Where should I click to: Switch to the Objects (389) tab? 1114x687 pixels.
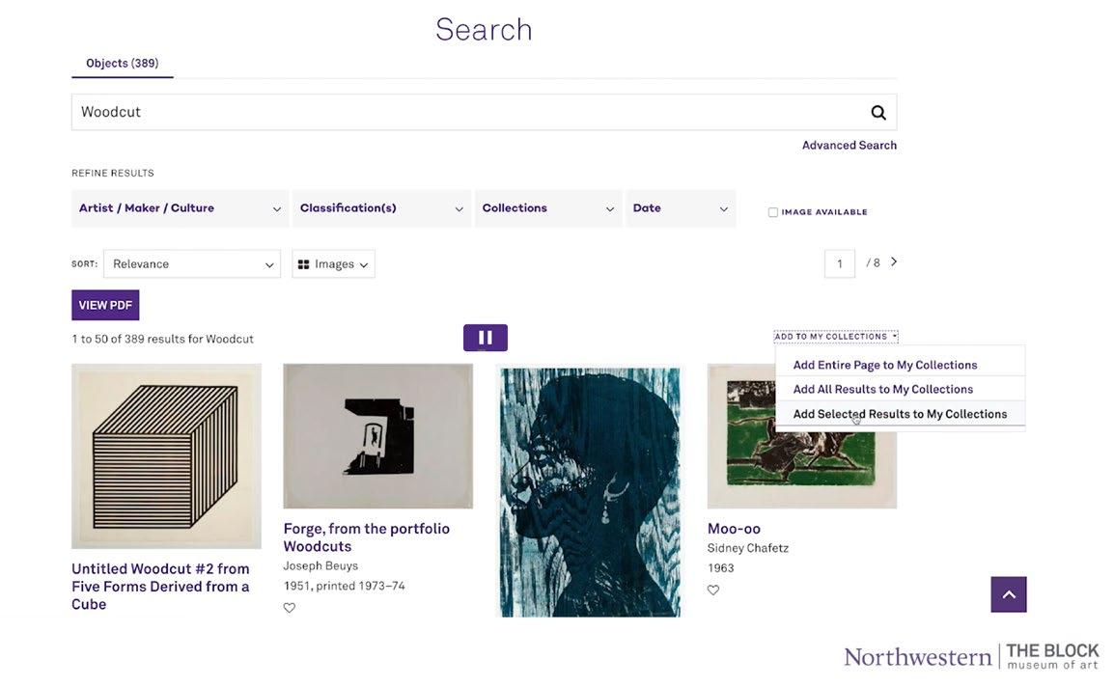tap(122, 64)
